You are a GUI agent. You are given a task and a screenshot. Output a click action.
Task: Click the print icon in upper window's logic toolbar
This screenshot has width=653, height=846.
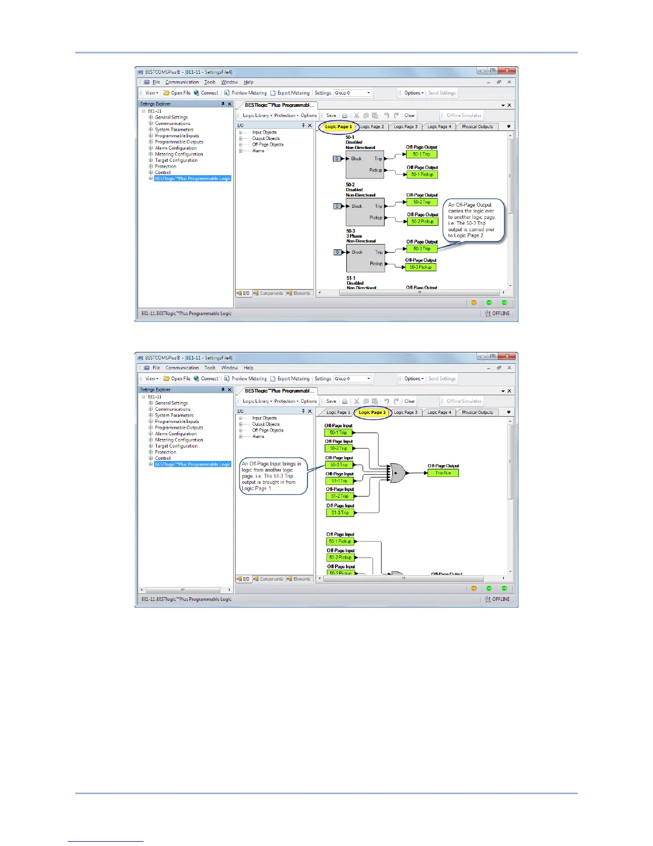(x=345, y=115)
